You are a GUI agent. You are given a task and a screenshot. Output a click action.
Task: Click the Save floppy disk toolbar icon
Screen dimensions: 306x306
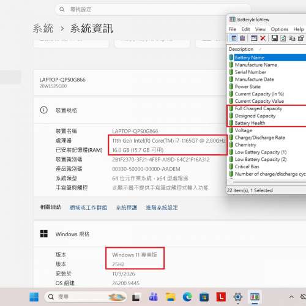coord(275,38)
